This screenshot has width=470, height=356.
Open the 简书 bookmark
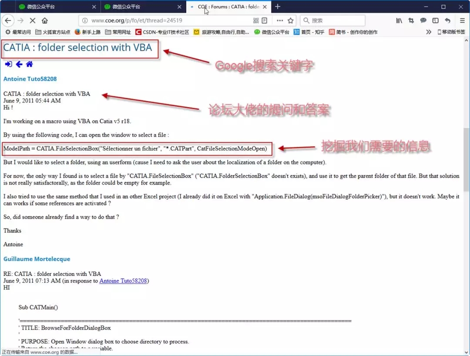click(x=353, y=32)
